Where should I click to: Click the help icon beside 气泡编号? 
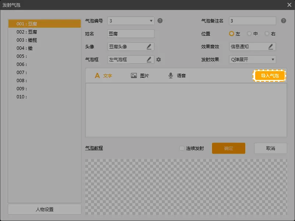[x=160, y=21]
